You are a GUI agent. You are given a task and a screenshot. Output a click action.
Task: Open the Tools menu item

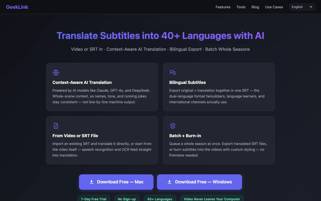(x=241, y=7)
